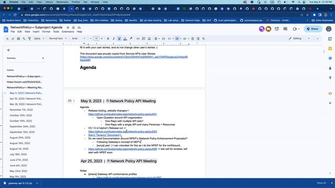Click the Move document icon
Image resolution: width=335 pixels, height=188 pixels.
pos(73,28)
